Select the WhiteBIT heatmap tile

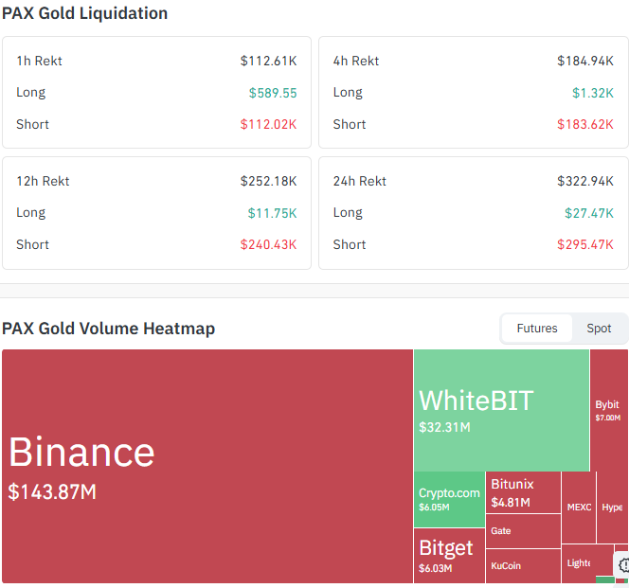[501, 410]
